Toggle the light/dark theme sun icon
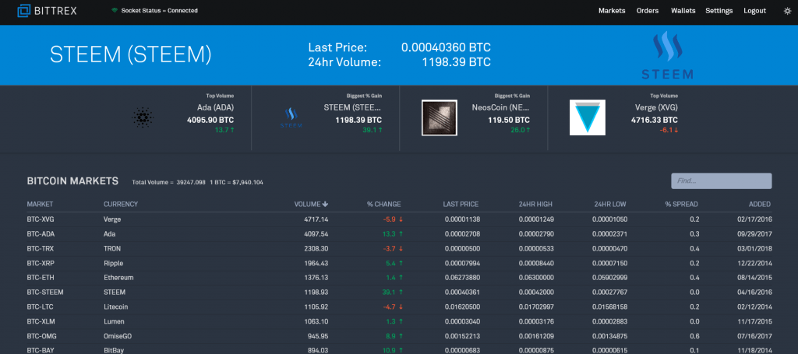Image resolution: width=798 pixels, height=354 pixels. [x=786, y=11]
